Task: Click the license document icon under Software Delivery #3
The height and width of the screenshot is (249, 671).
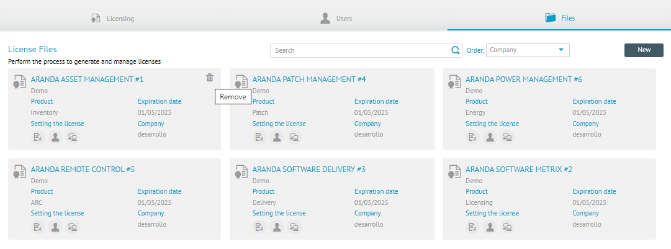Action: tap(259, 227)
